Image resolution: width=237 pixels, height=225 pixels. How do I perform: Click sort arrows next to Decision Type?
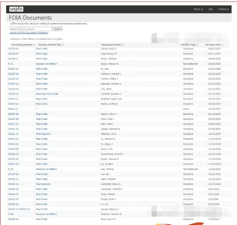pos(197,45)
